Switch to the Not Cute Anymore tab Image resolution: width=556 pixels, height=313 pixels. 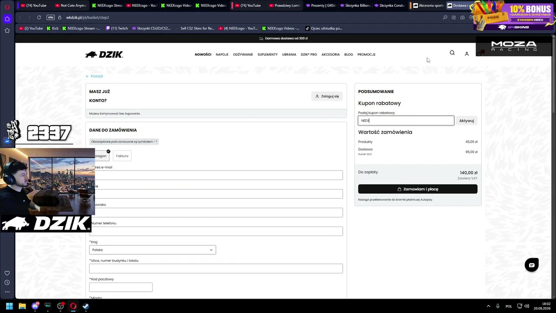click(71, 6)
